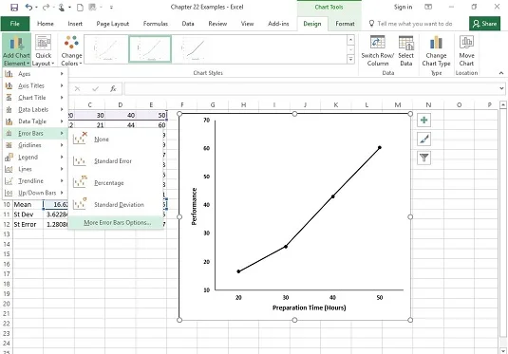Screen dimensions: 508x354
Task: Switch to the Add-ins tab
Action: pyautogui.click(x=278, y=24)
